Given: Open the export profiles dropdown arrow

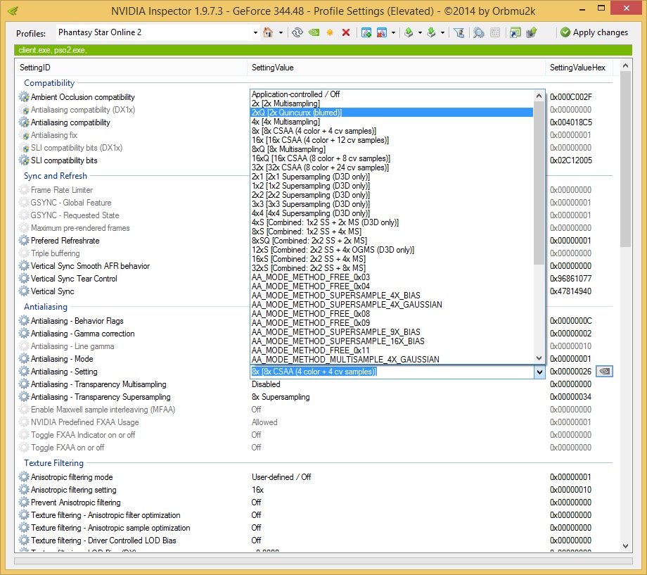Looking at the screenshot, I should click(x=420, y=32).
